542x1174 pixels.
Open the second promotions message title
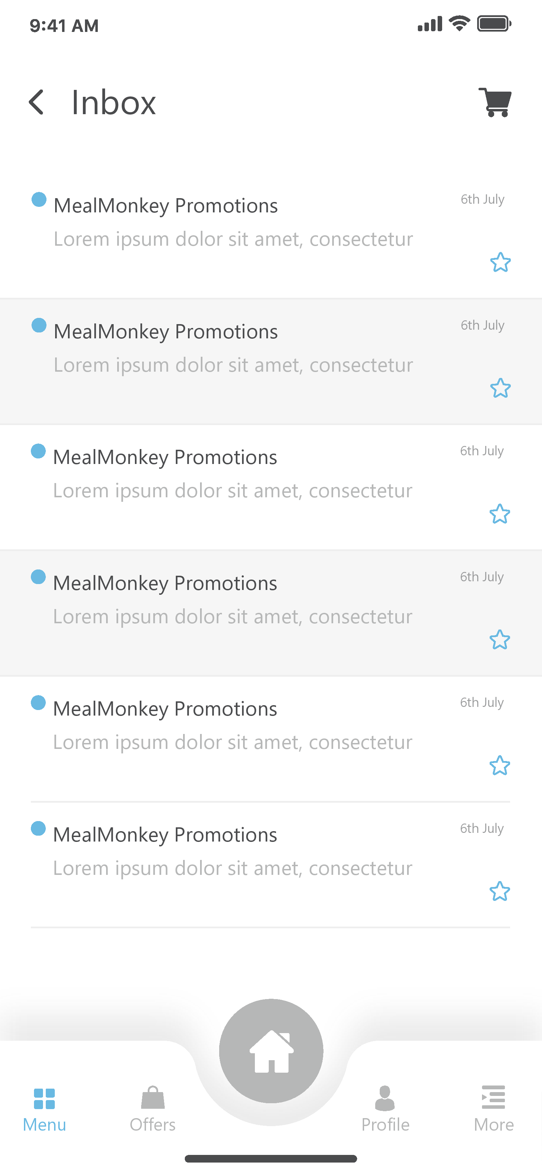click(x=166, y=332)
